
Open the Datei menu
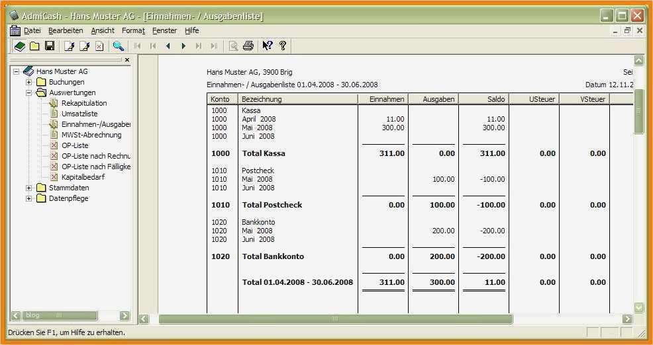[x=32, y=31]
